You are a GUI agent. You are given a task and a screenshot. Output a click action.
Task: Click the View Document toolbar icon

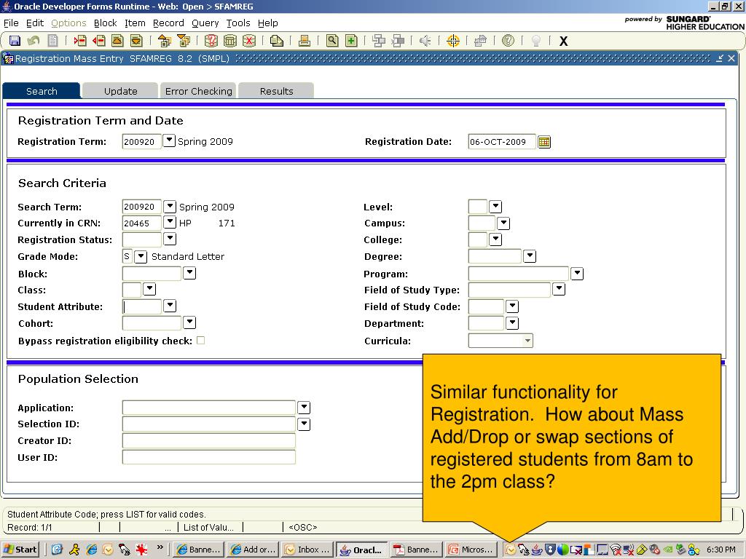pyautogui.click(x=276, y=41)
